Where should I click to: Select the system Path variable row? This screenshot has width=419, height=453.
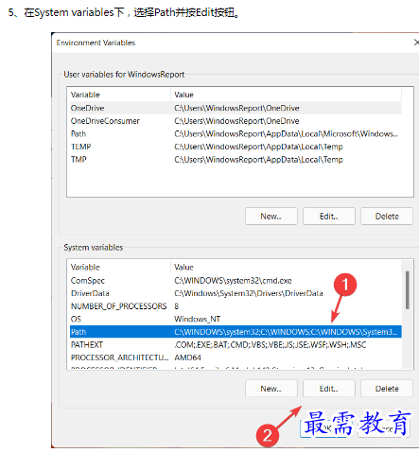pyautogui.click(x=236, y=332)
